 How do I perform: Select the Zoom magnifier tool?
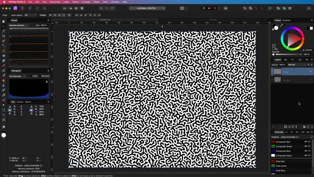[x=3, y=127]
